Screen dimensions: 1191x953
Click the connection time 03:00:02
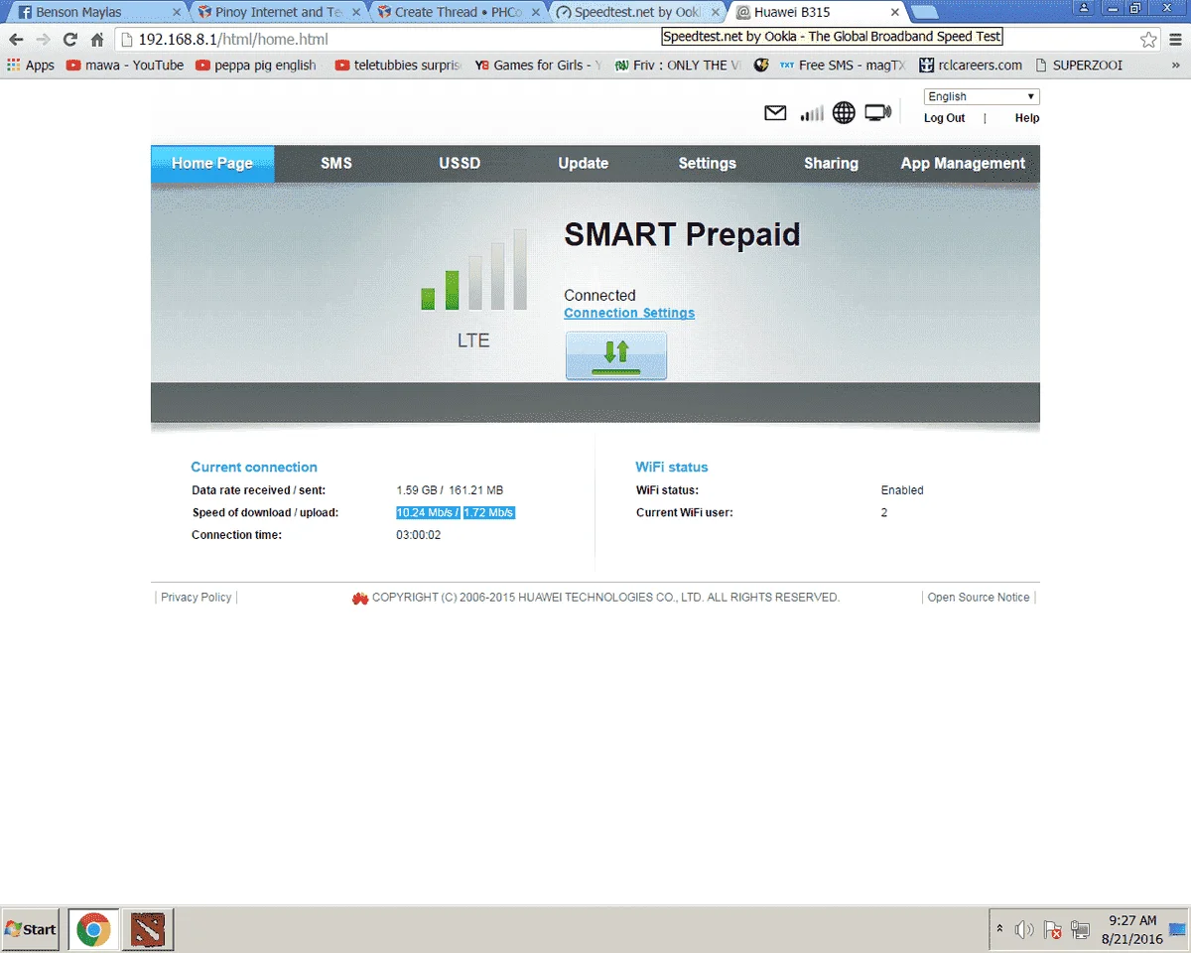tap(419, 535)
